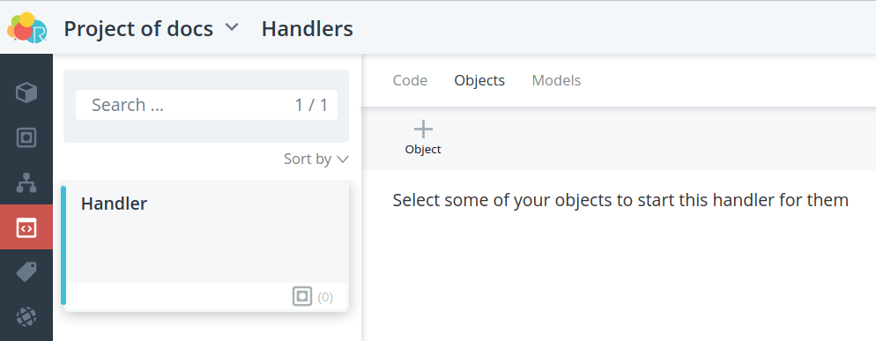Image resolution: width=876 pixels, height=341 pixels.
Task: Open the Objects square icon in the sidebar
Action: tap(26, 137)
